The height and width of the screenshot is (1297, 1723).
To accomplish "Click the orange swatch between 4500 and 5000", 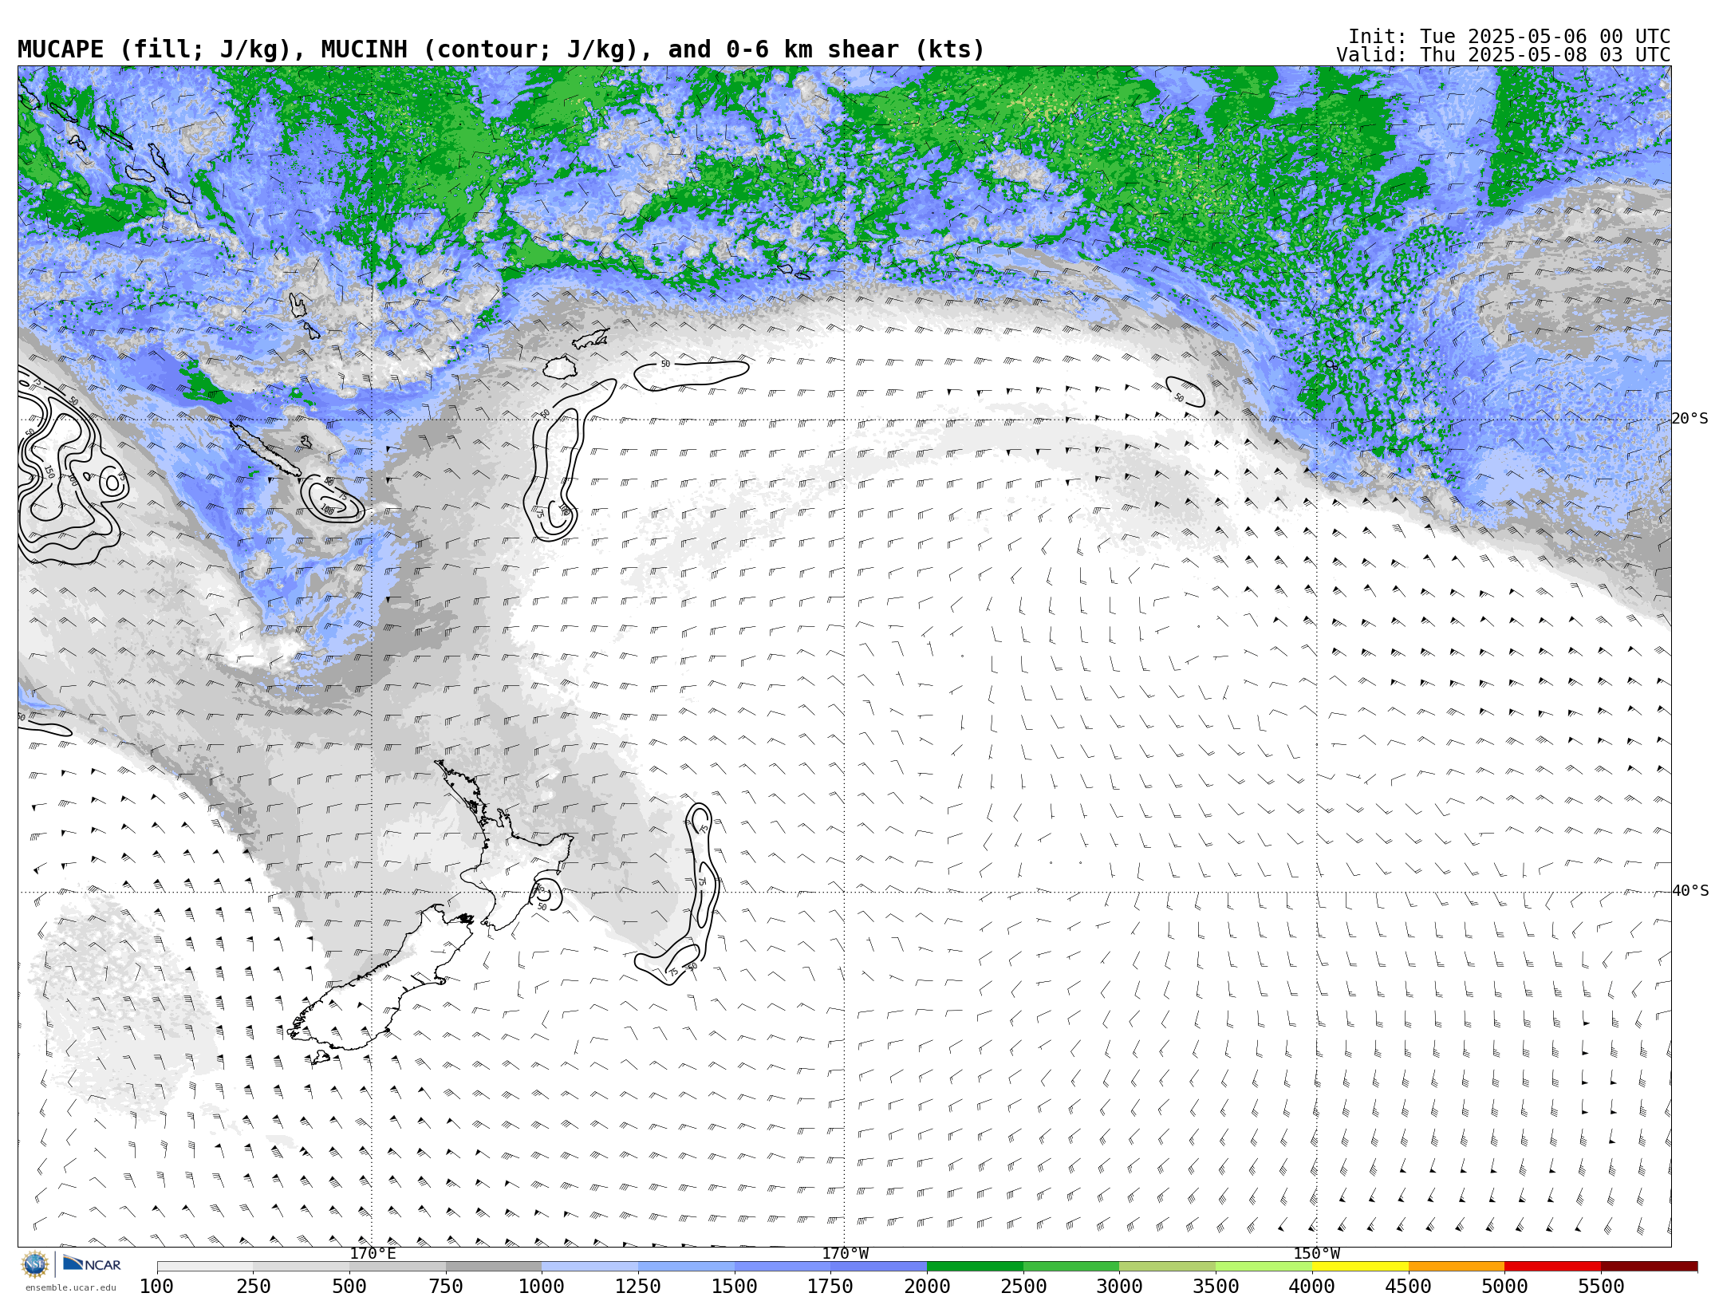I will point(1457,1267).
